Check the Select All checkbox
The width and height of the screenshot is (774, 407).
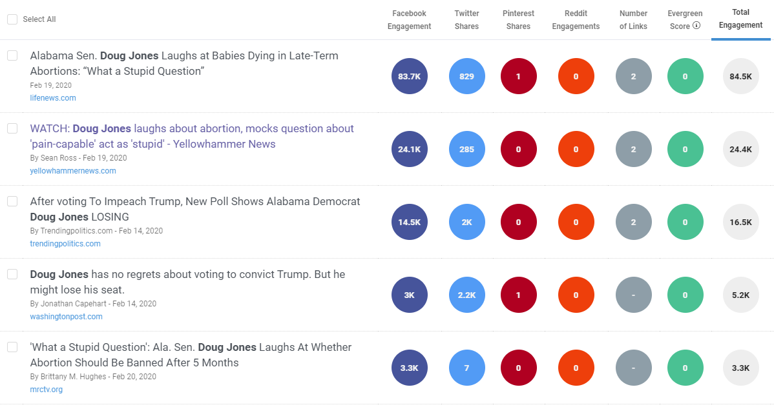(x=12, y=19)
